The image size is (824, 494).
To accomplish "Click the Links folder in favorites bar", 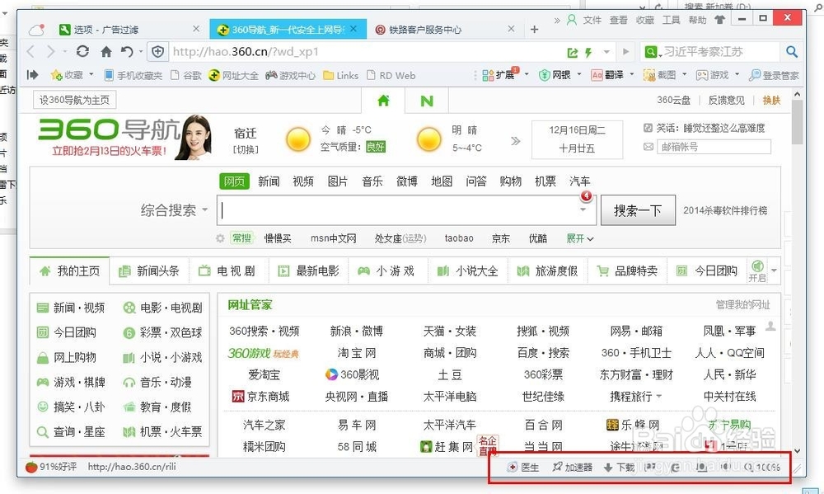I will 341,75.
